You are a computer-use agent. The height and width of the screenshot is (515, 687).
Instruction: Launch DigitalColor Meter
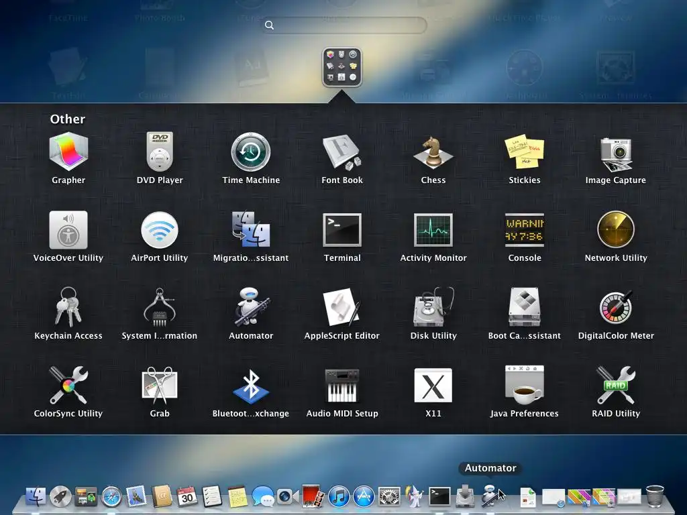pos(616,307)
